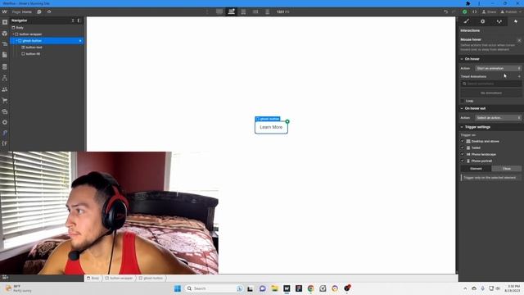Switch to the Style brush tab
The height and width of the screenshot is (295, 524).
pyautogui.click(x=467, y=21)
